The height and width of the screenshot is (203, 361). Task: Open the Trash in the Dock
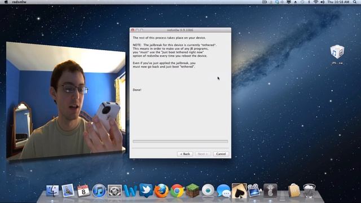pos(310,191)
